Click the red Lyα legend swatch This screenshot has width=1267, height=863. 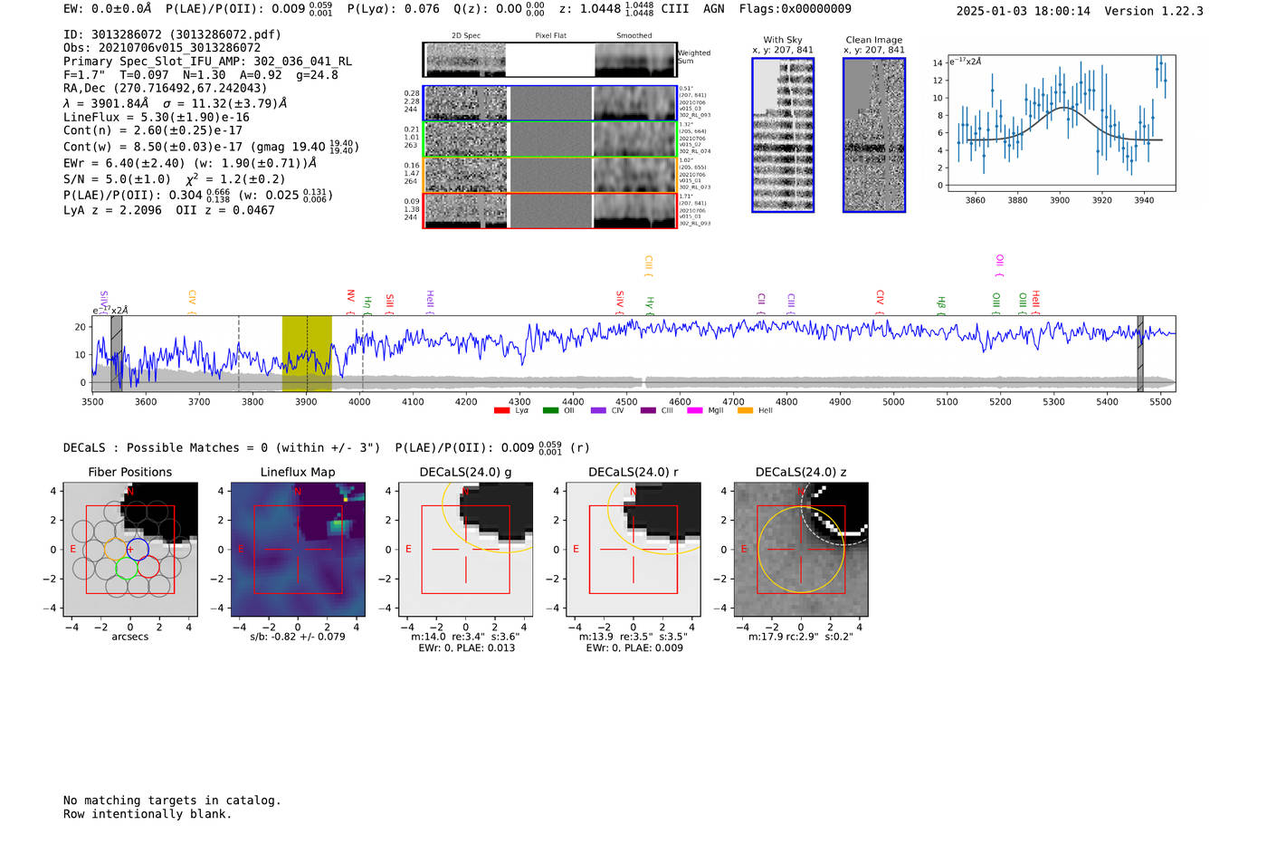click(x=501, y=411)
